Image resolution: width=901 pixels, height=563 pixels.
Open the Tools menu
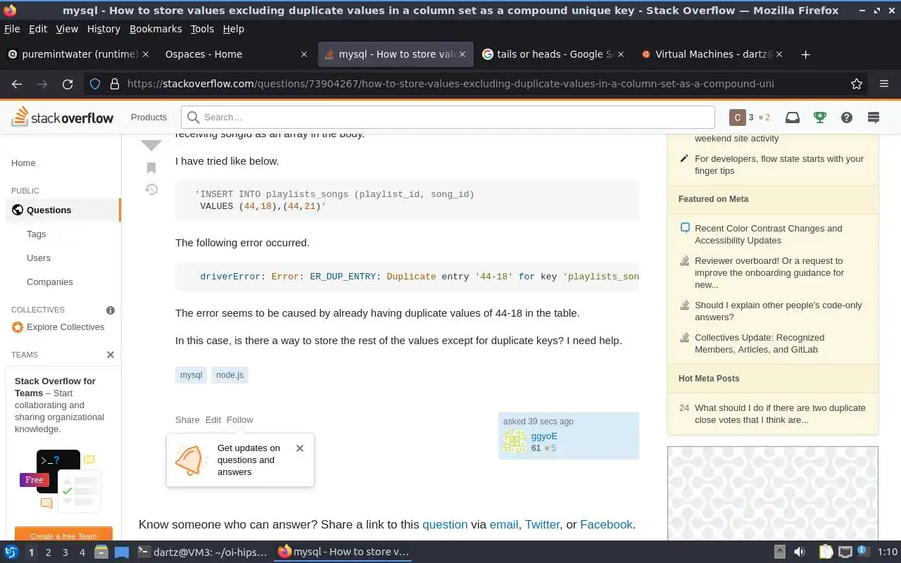tap(202, 29)
